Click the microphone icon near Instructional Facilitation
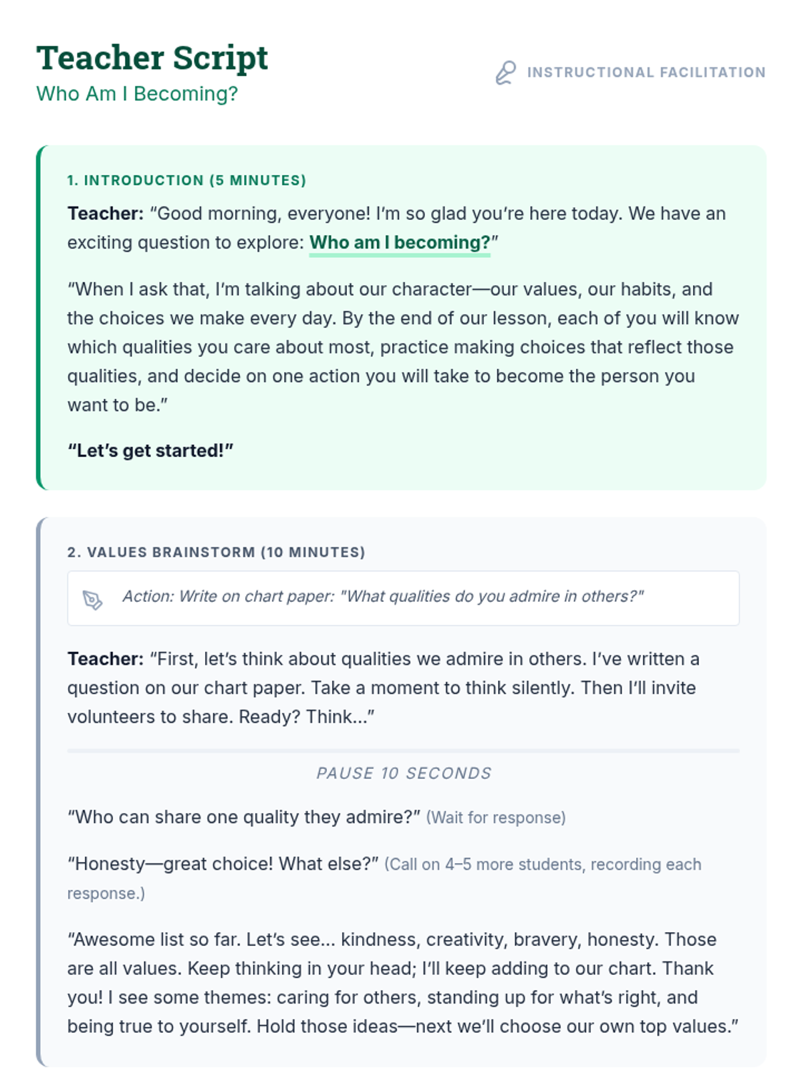This screenshot has width=802, height=1069. (505, 72)
